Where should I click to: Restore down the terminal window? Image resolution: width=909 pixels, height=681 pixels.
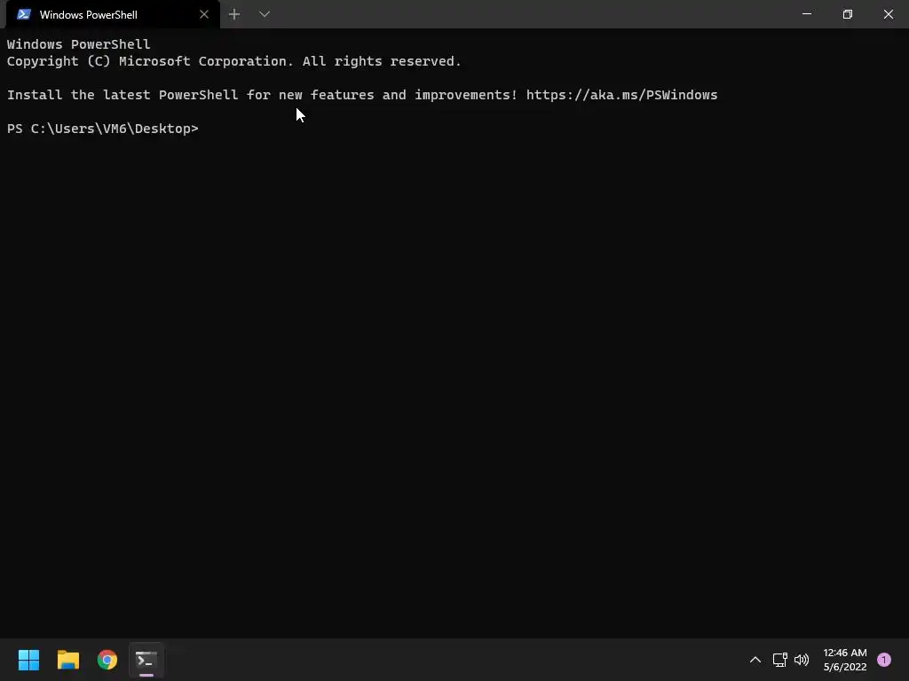pyautogui.click(x=848, y=14)
